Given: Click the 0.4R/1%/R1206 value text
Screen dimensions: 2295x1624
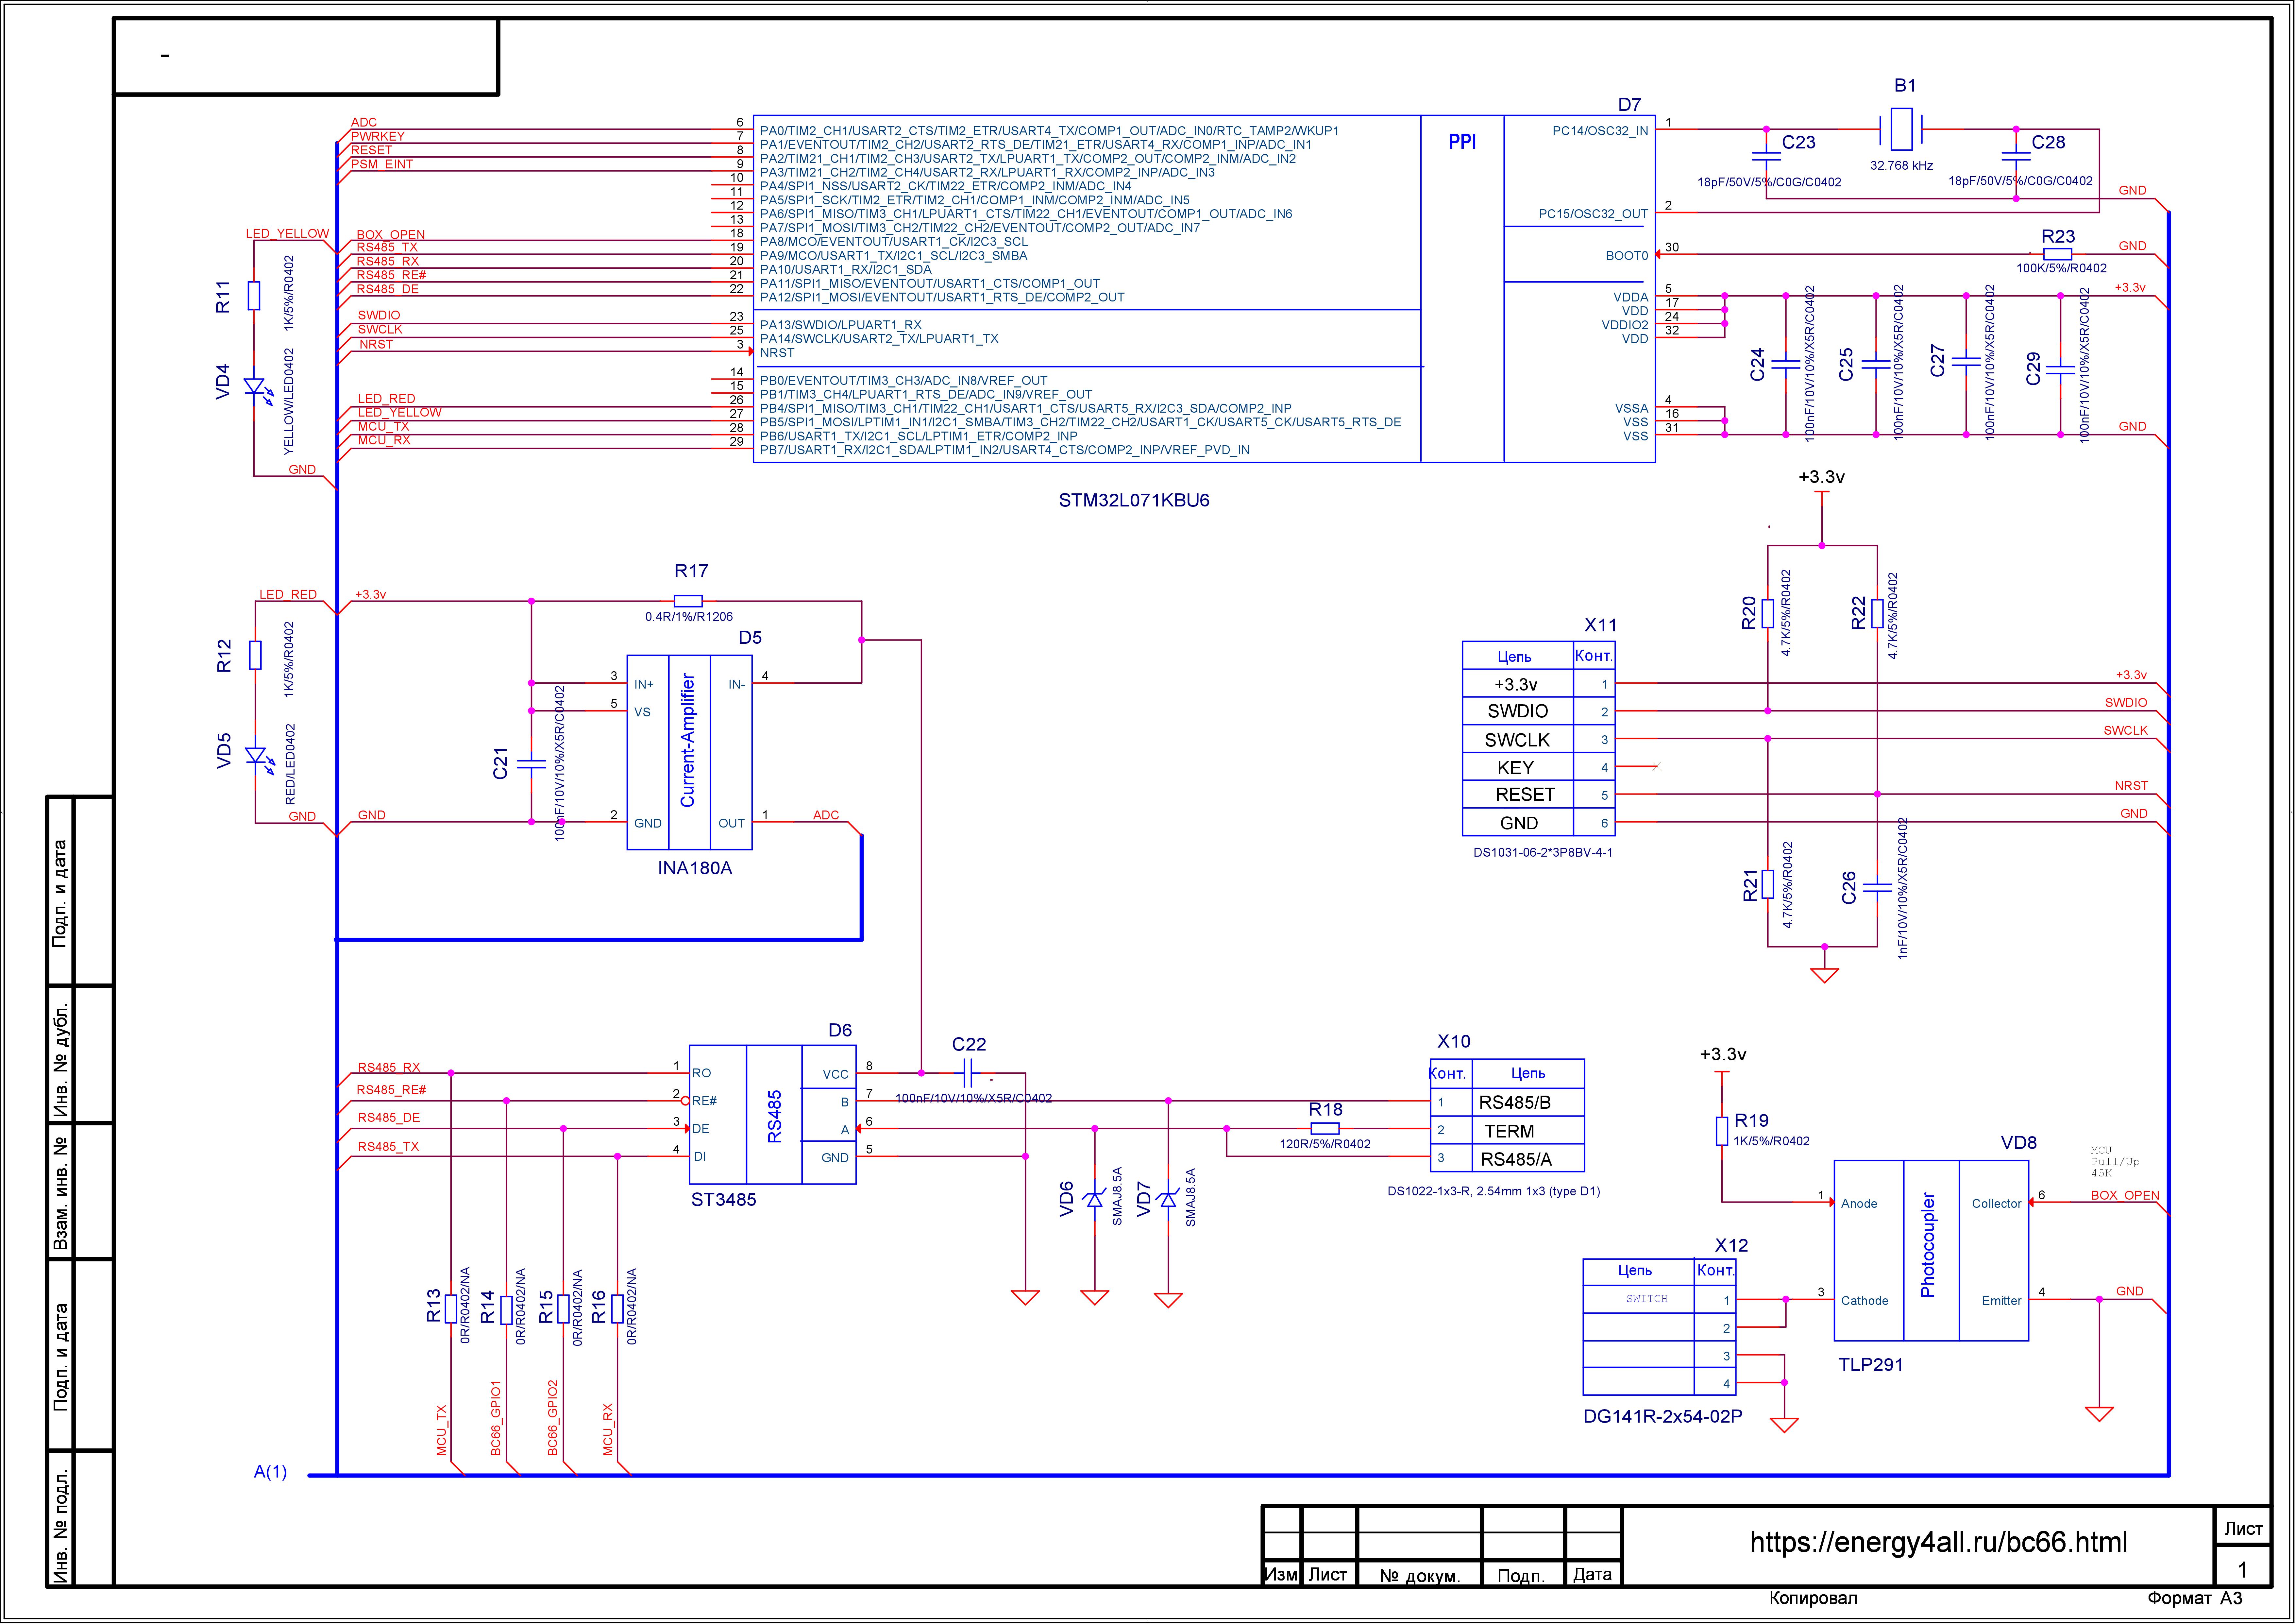Looking at the screenshot, I should pos(689,617).
